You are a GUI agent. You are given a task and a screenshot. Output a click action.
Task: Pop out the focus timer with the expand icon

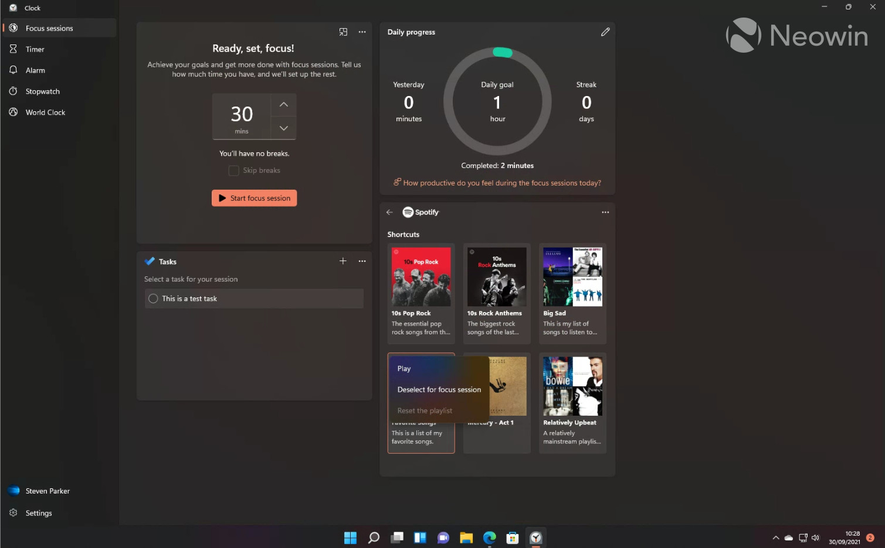[x=343, y=32]
